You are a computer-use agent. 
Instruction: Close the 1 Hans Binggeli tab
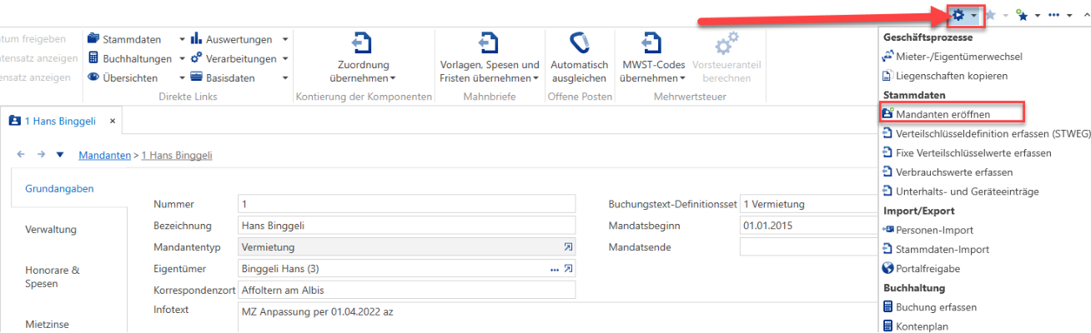(x=113, y=122)
